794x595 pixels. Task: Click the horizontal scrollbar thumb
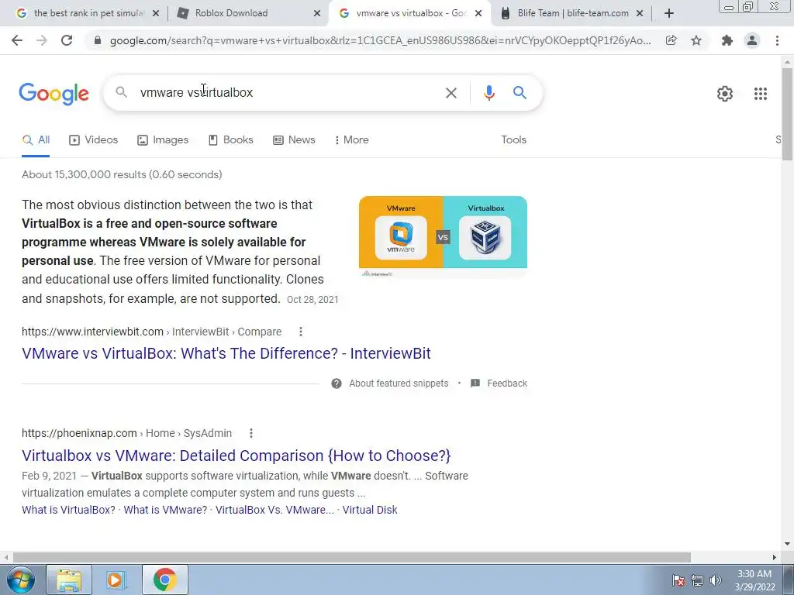352,557
